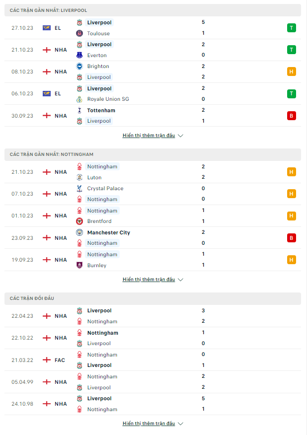Expand more Liverpool recent matches

point(153,136)
